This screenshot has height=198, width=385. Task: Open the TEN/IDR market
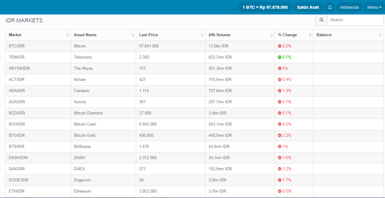[17, 57]
